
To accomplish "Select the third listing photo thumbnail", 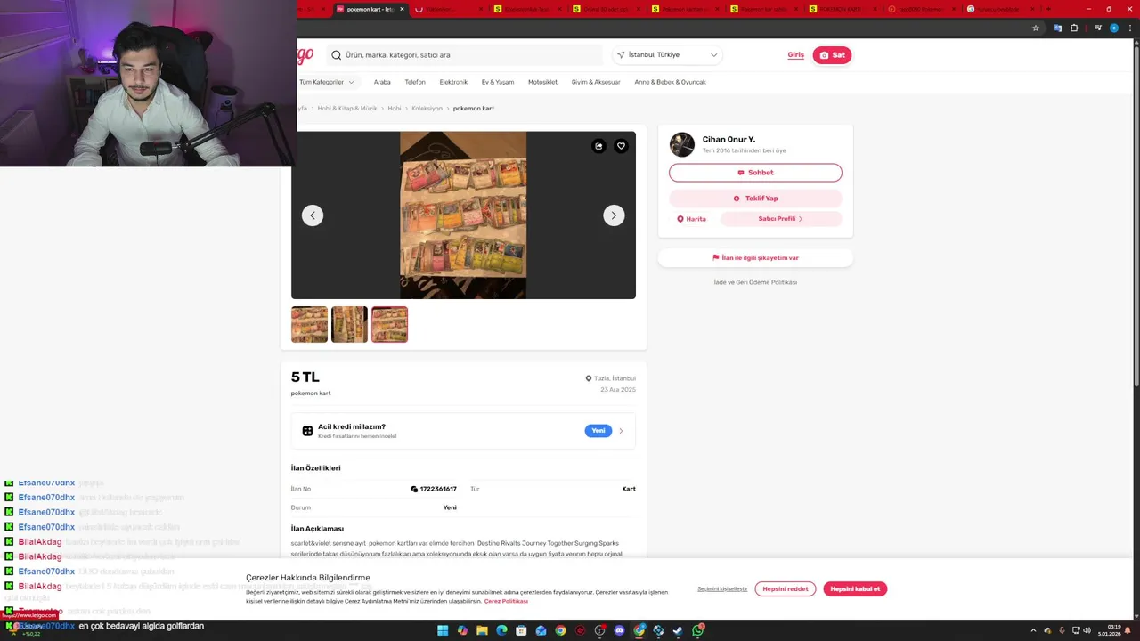I will [x=389, y=325].
